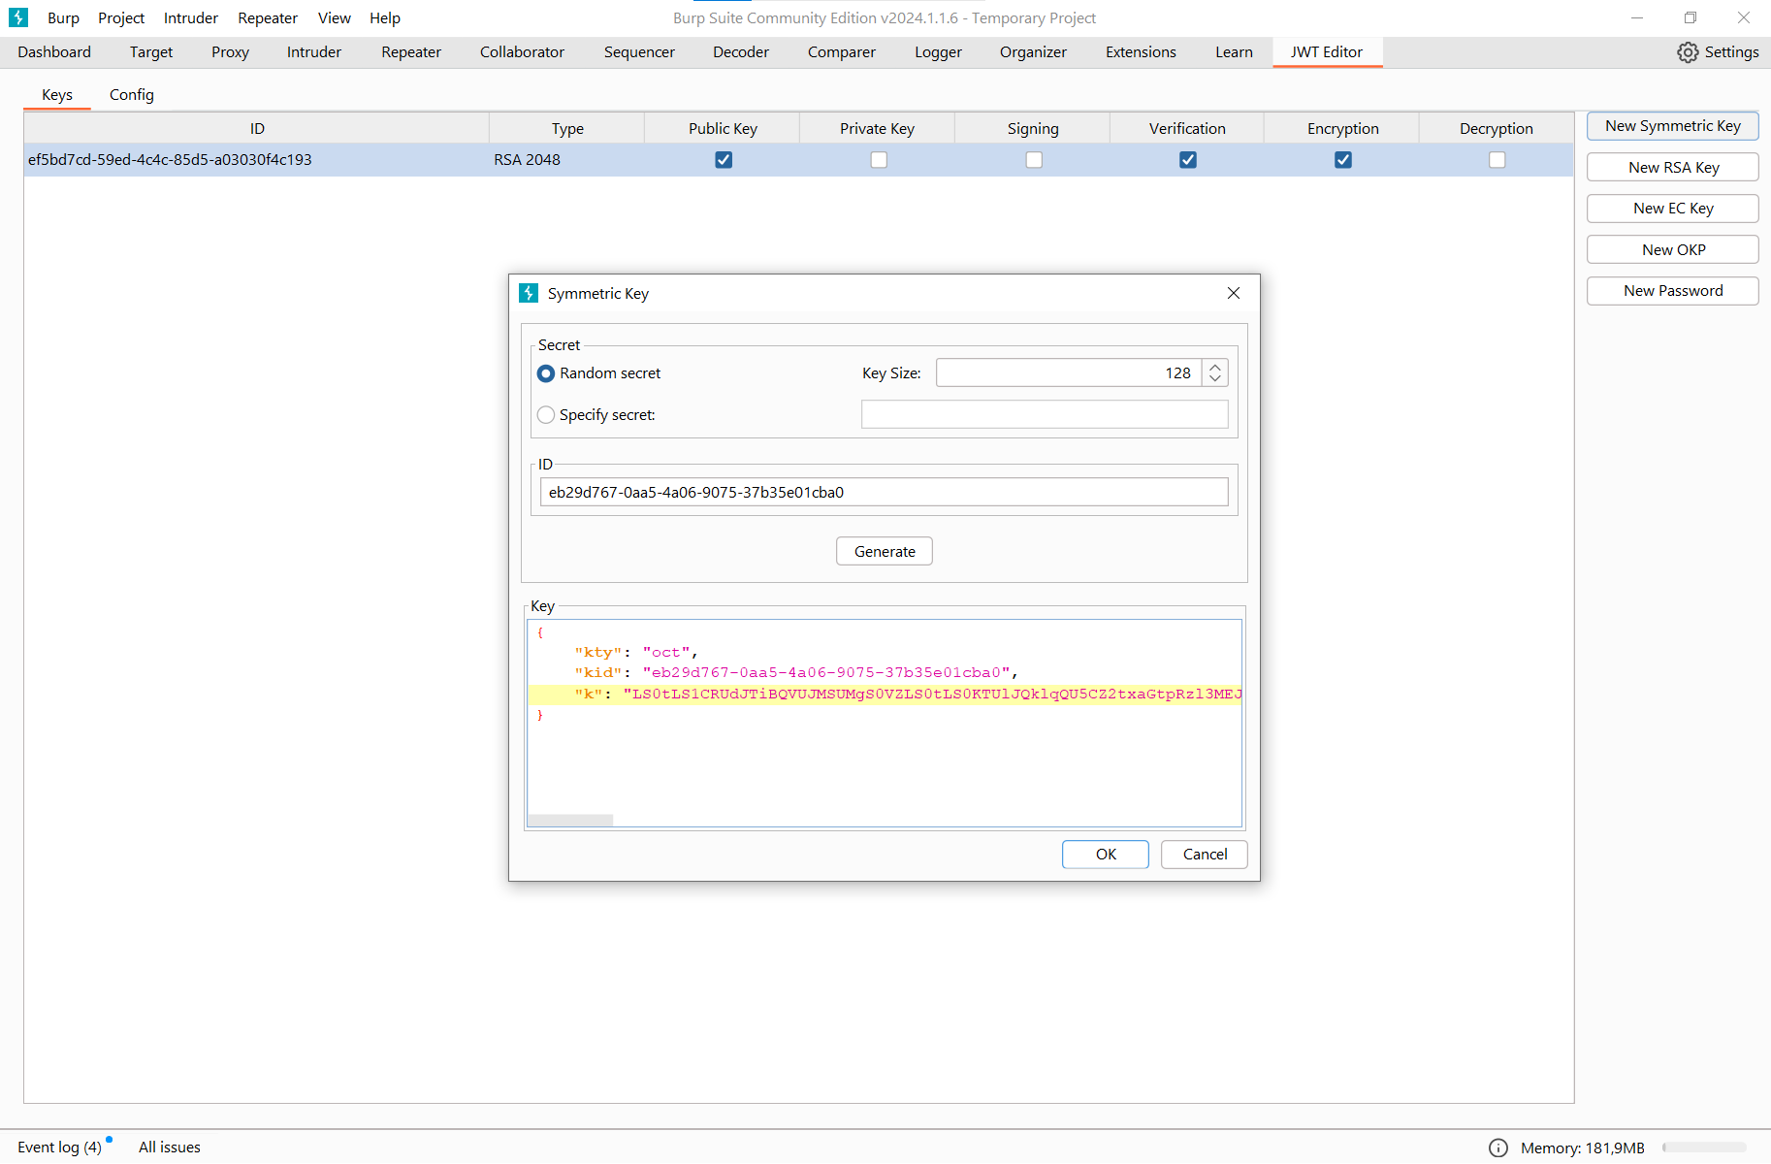Close the Symmetric Key dialog

point(1234,293)
